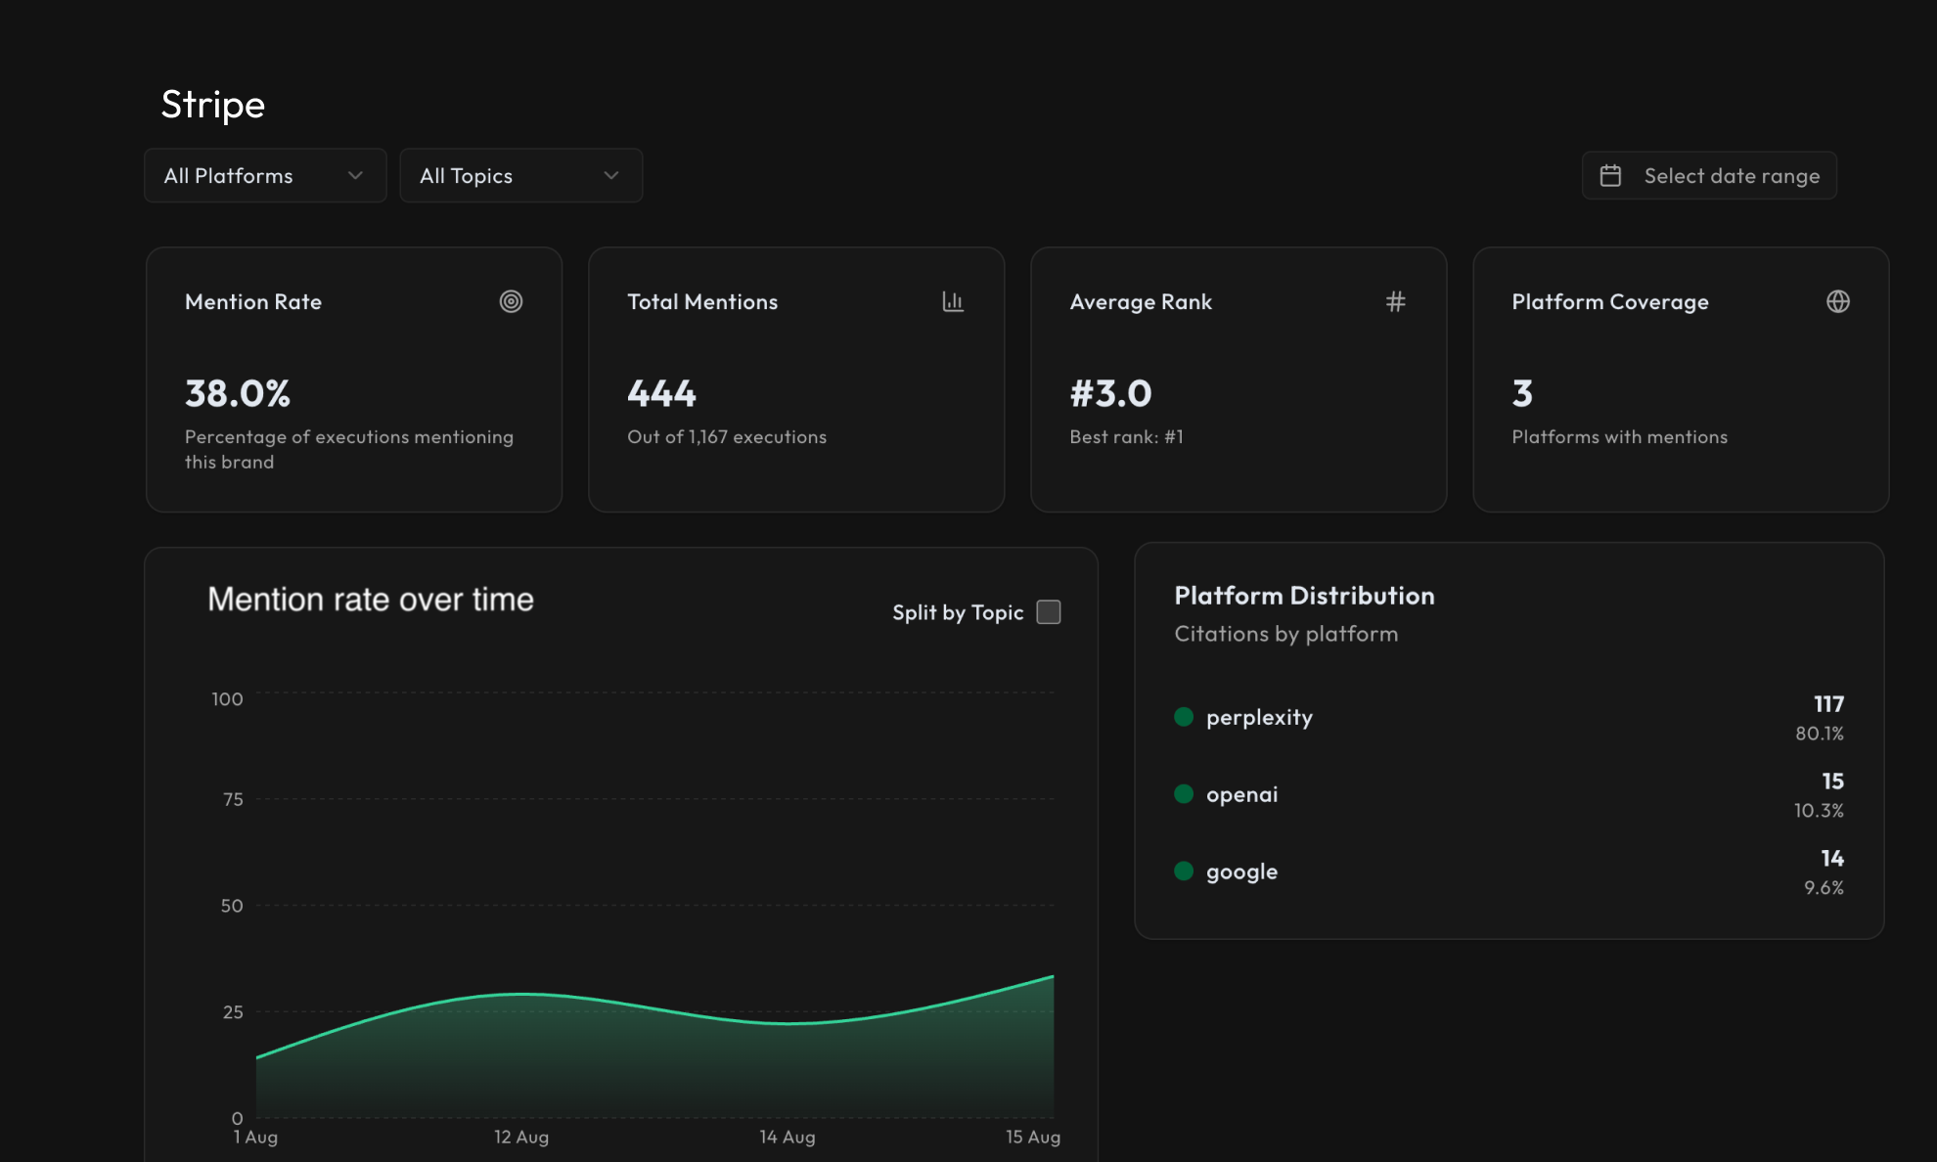Click the globe icon on Platform Coverage card

1837,301
